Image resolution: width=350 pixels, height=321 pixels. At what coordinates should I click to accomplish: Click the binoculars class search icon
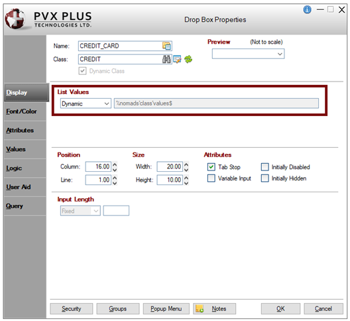click(x=166, y=59)
